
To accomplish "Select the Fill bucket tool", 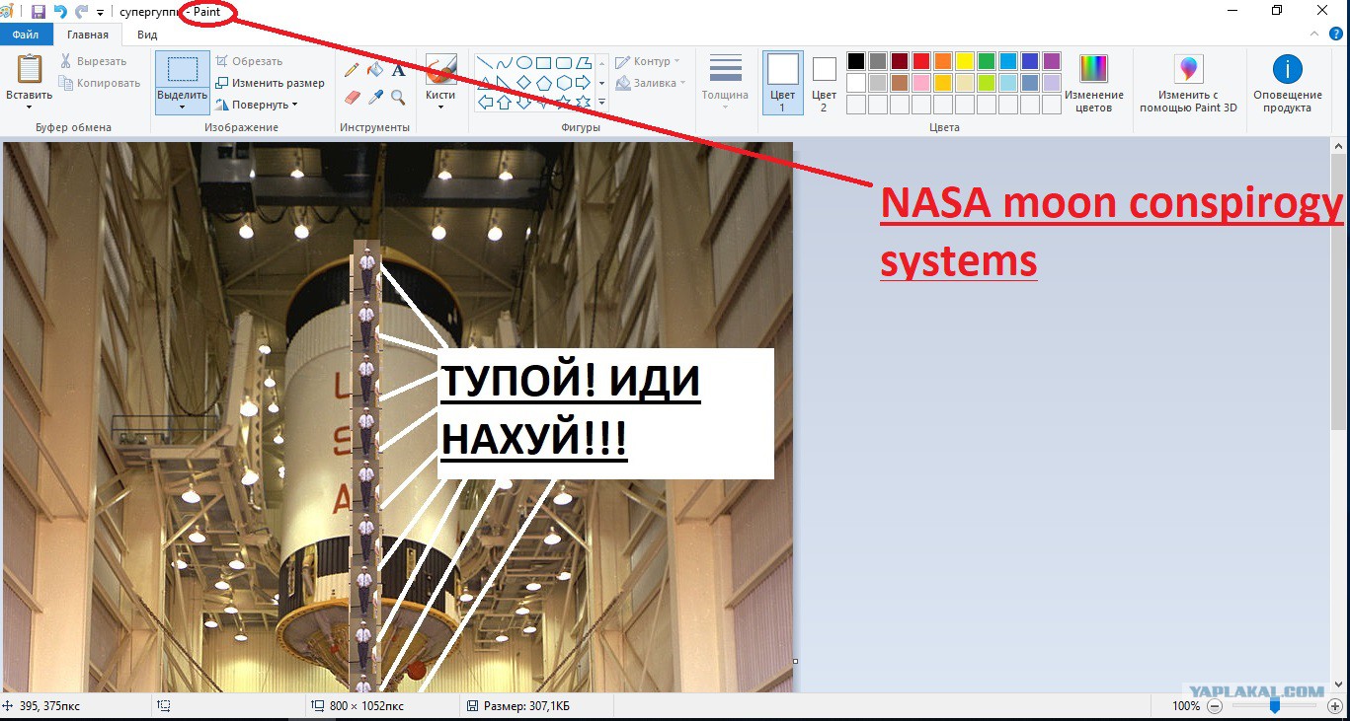I will [375, 70].
